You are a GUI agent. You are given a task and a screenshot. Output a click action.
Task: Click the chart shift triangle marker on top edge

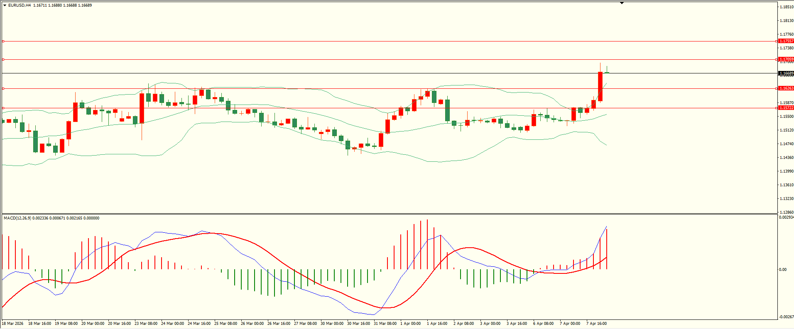622,3
